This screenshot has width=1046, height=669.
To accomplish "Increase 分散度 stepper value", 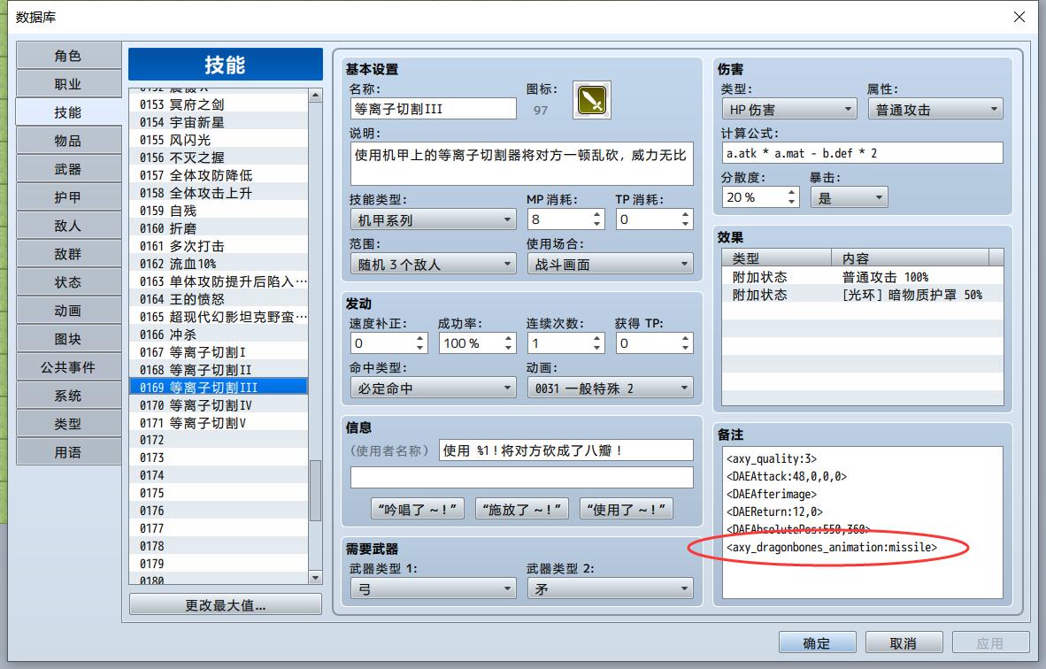I will click(x=791, y=193).
